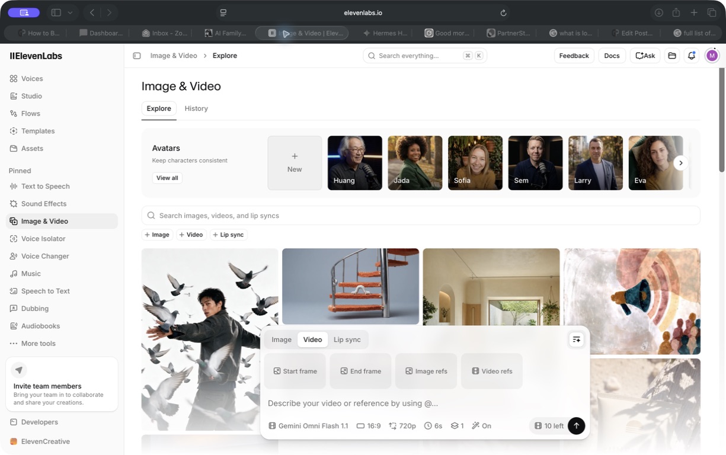This screenshot has height=455, width=726.
Task: Click the Image & Video breadcrumb
Action: (x=174, y=56)
